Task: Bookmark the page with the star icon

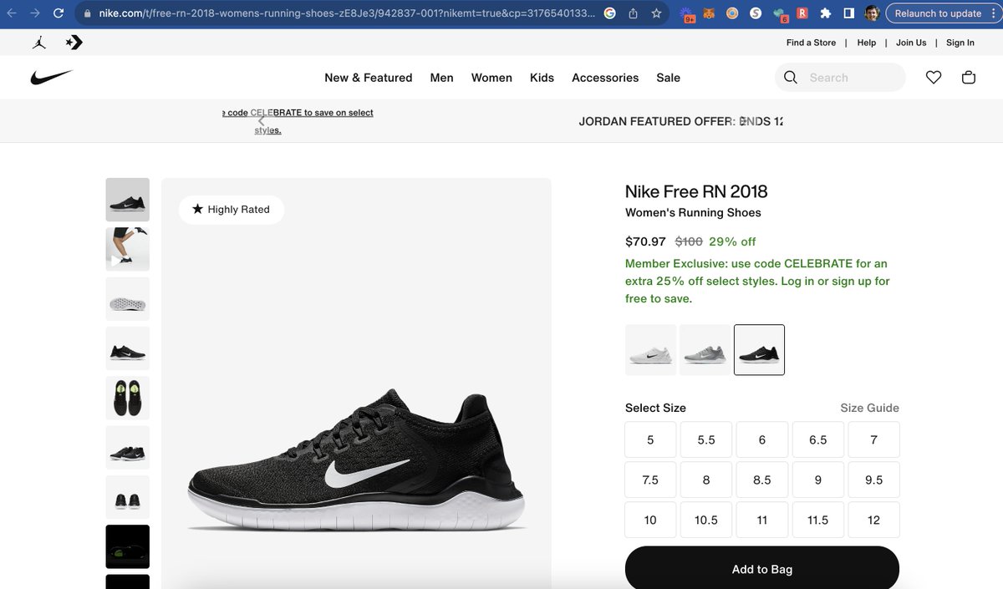Action: (x=656, y=13)
